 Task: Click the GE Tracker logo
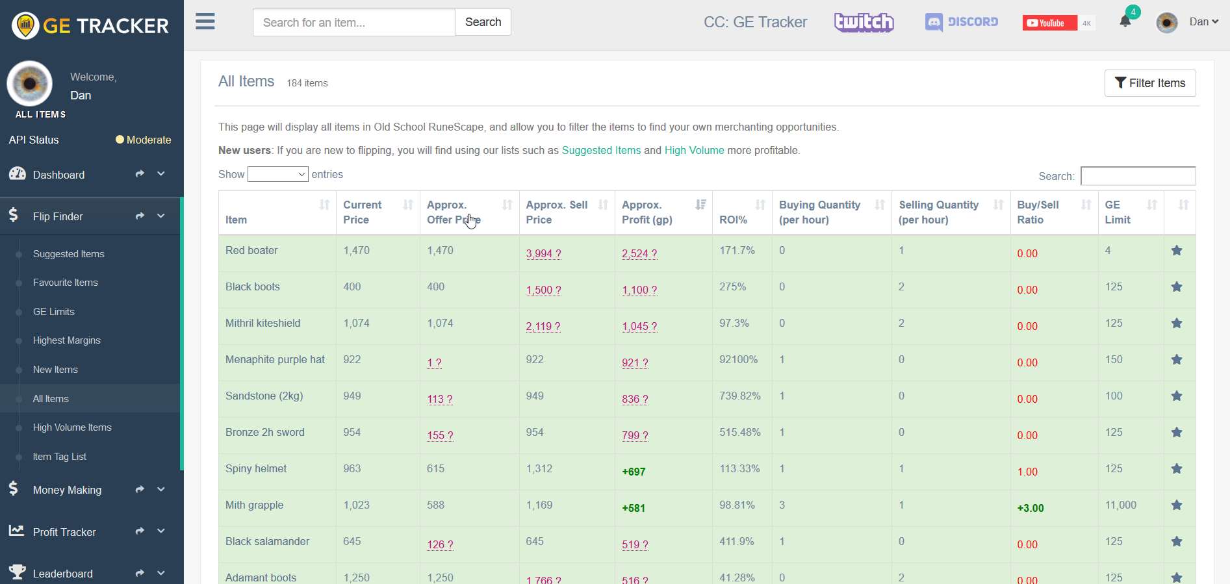coord(91,25)
